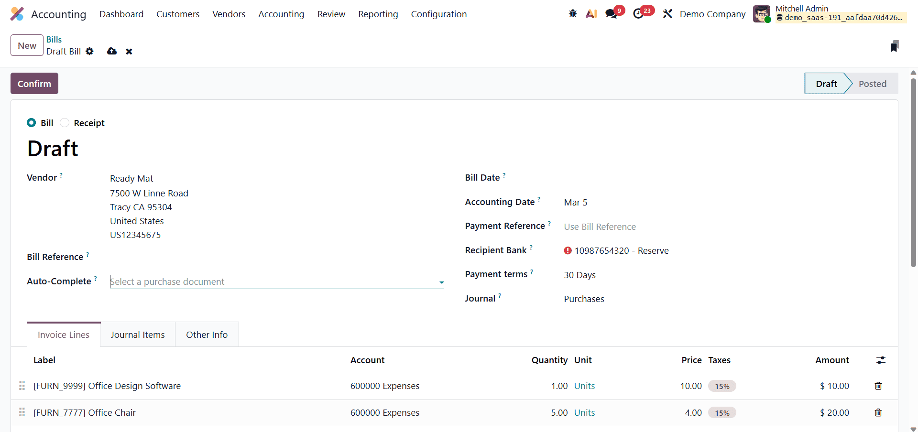Screen dimensions: 918x432
Task: Switch to the Journal Items tab
Action: (137, 335)
